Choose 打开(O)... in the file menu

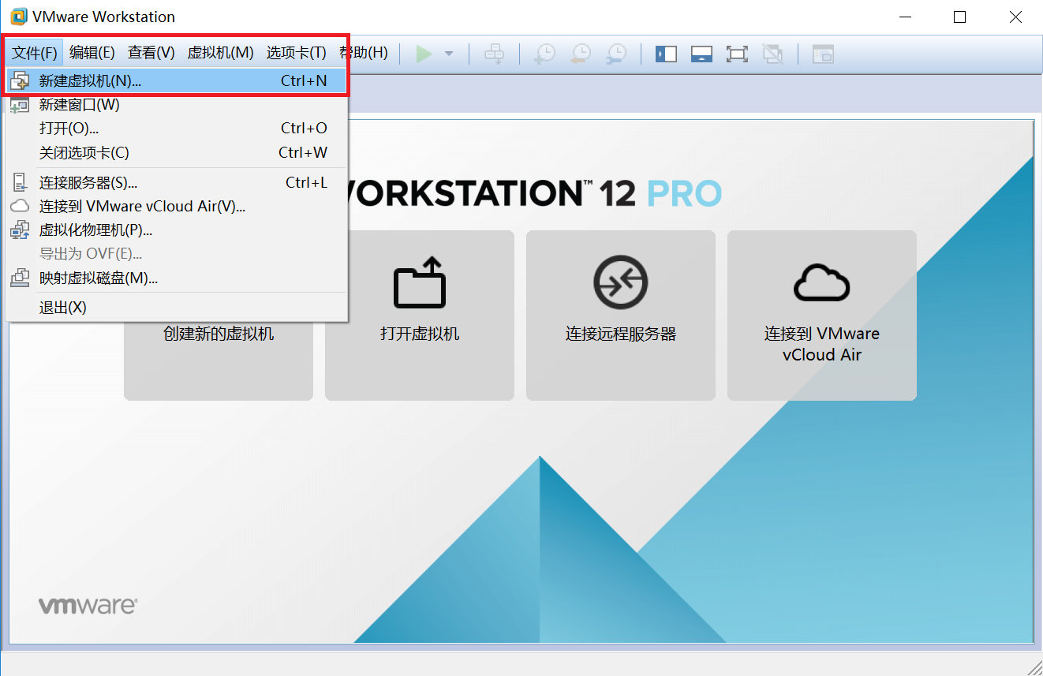tap(176, 128)
